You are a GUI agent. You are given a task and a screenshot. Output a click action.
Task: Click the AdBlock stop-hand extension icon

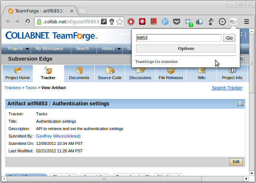(131, 21)
